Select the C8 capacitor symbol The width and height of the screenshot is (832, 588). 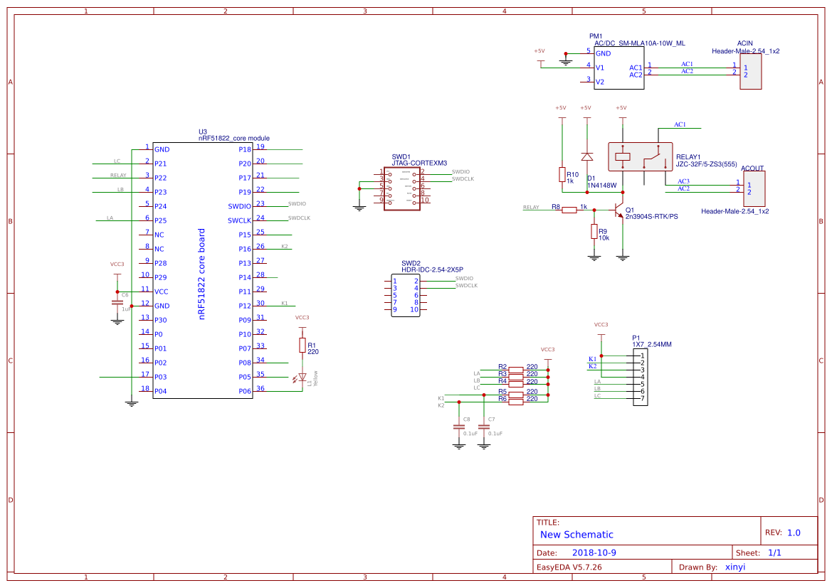[x=459, y=427]
